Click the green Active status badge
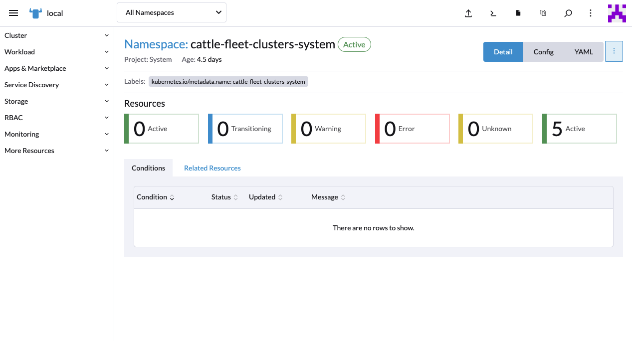 [354, 44]
